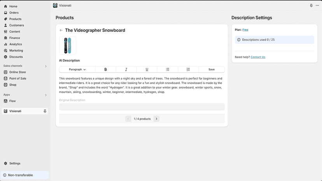This screenshot has height=181, width=322.
Task: Click the Analytics bar chart icon
Action: pos(5,44)
